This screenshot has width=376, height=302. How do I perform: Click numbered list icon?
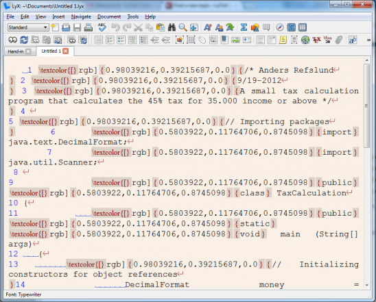pyautogui.click(x=110, y=40)
